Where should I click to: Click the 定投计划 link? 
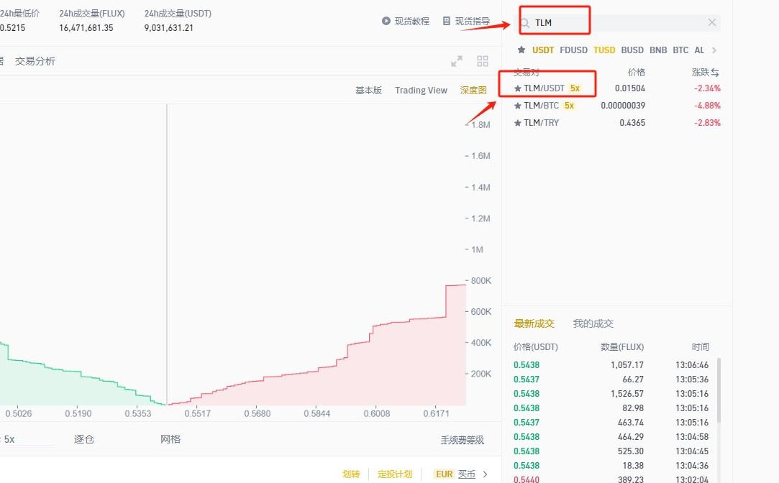click(x=395, y=474)
